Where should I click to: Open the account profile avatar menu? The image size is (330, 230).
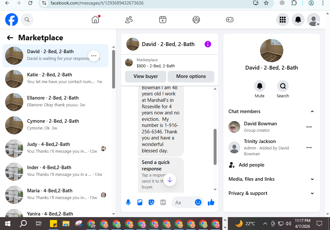coord(314,20)
